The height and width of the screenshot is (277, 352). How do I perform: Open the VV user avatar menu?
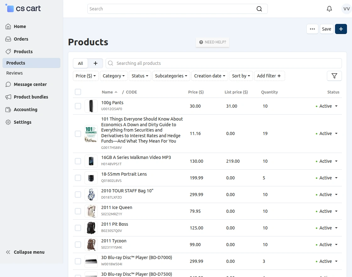pyautogui.click(x=346, y=9)
